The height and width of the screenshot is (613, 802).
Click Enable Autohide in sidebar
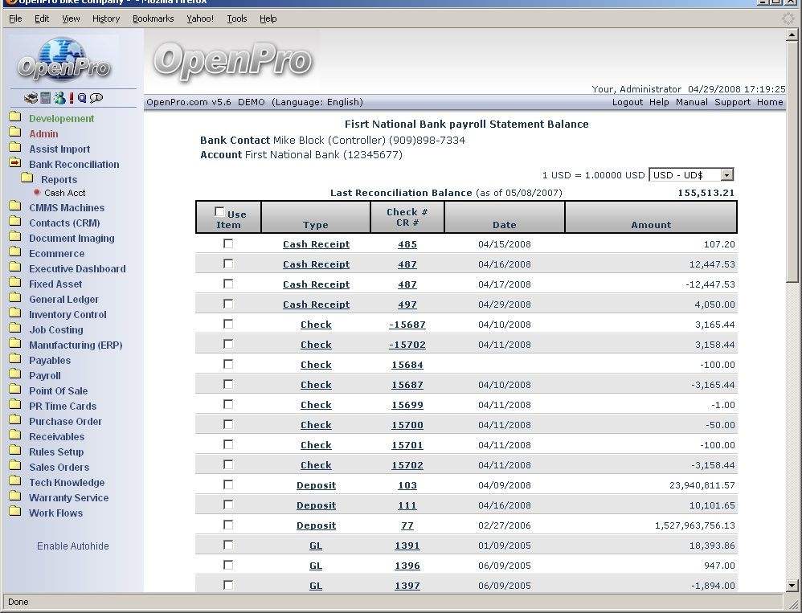tap(72, 546)
